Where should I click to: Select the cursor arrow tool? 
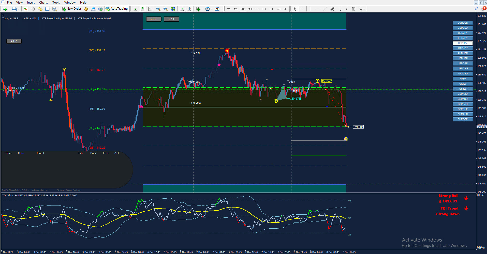pos(295,9)
